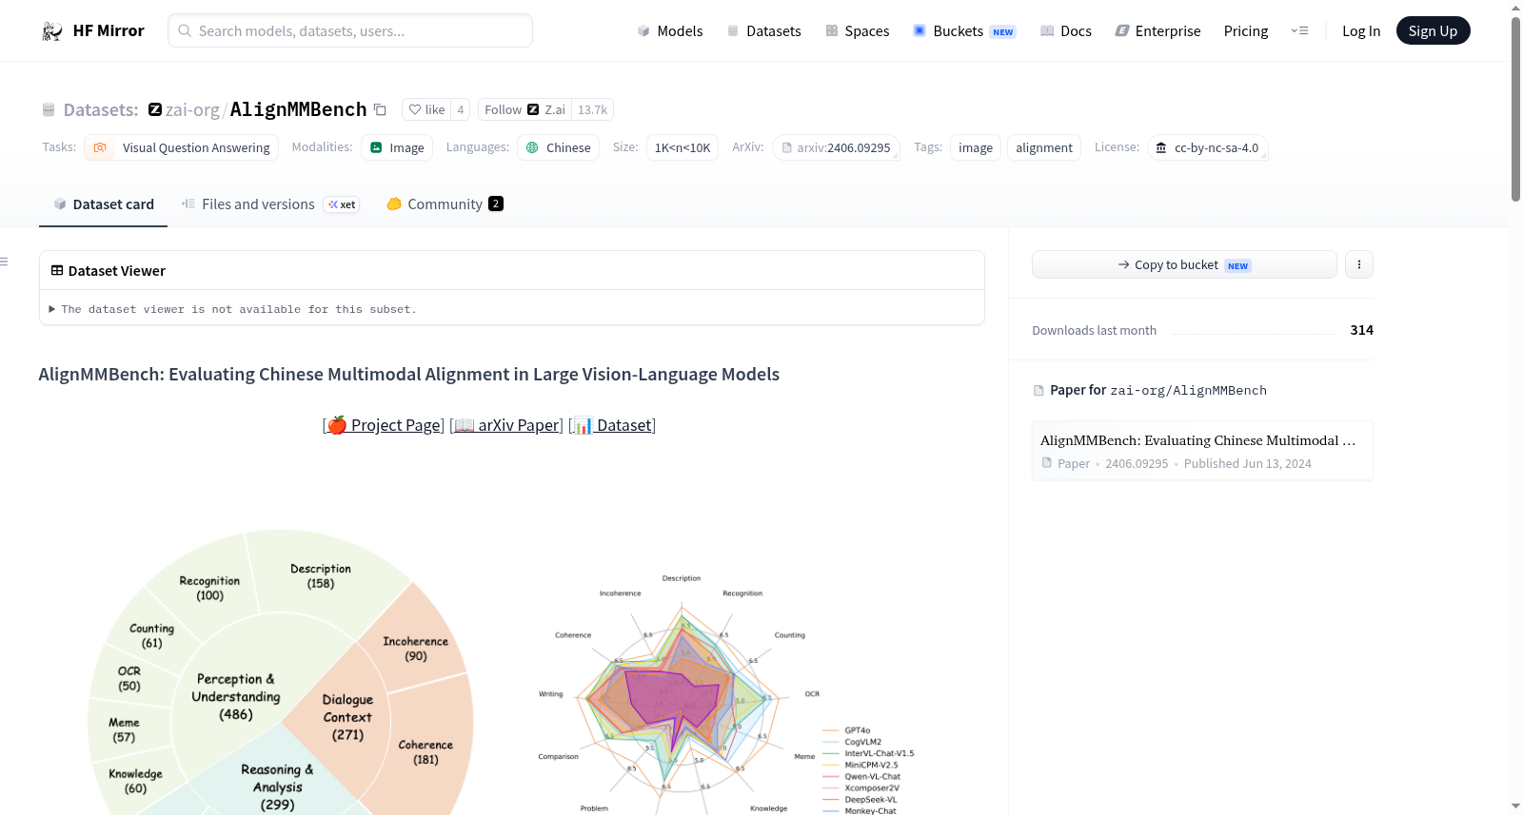Screen dimensions: 1523x815
Task: Click the Copy to bucket button
Action: [1184, 264]
